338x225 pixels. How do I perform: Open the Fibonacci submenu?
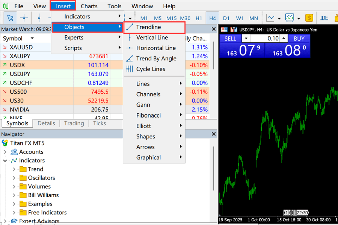pyautogui.click(x=154, y=115)
